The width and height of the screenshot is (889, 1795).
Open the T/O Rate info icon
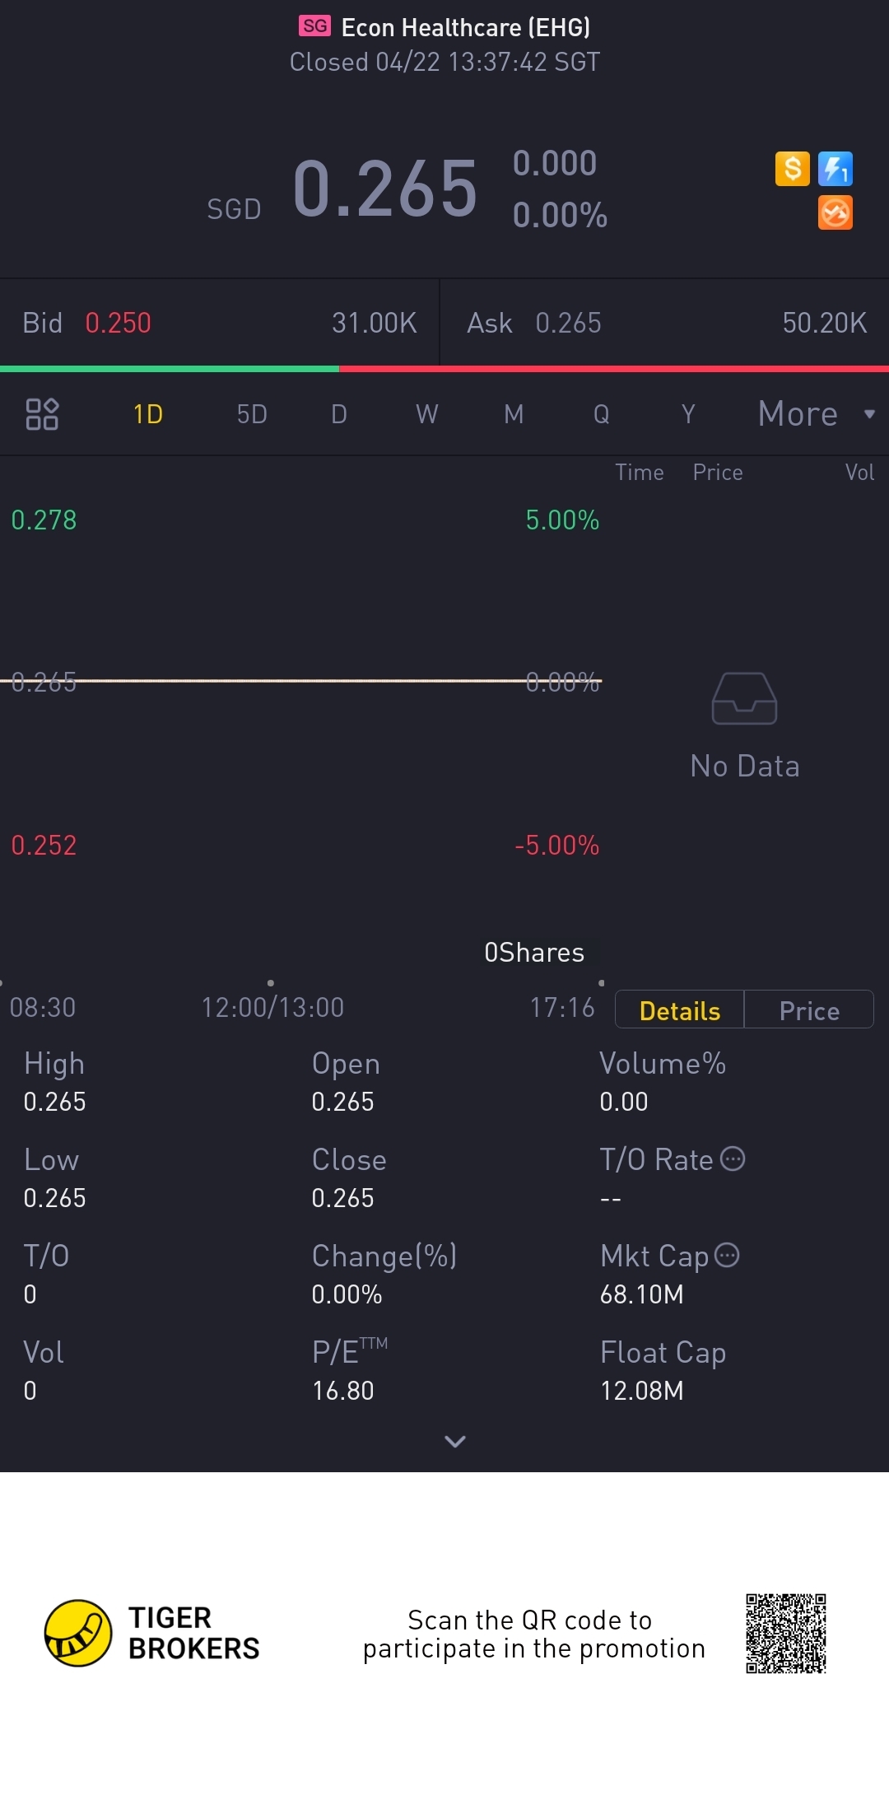[733, 1159]
